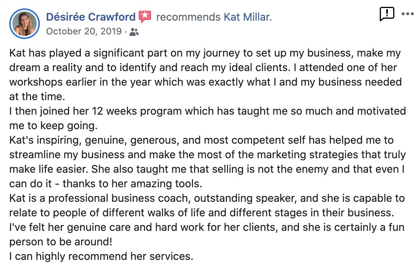Click the line starting "Kat has played a significant"

[205, 53]
